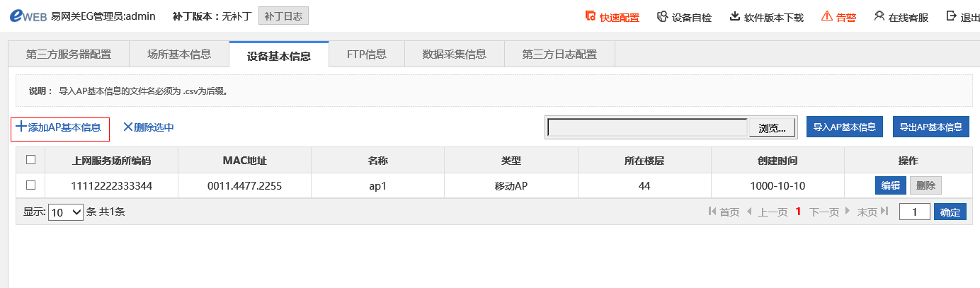The image size is (980, 288).
Task: Click 添加AP基本信息 to add AP
Action: pyautogui.click(x=60, y=128)
